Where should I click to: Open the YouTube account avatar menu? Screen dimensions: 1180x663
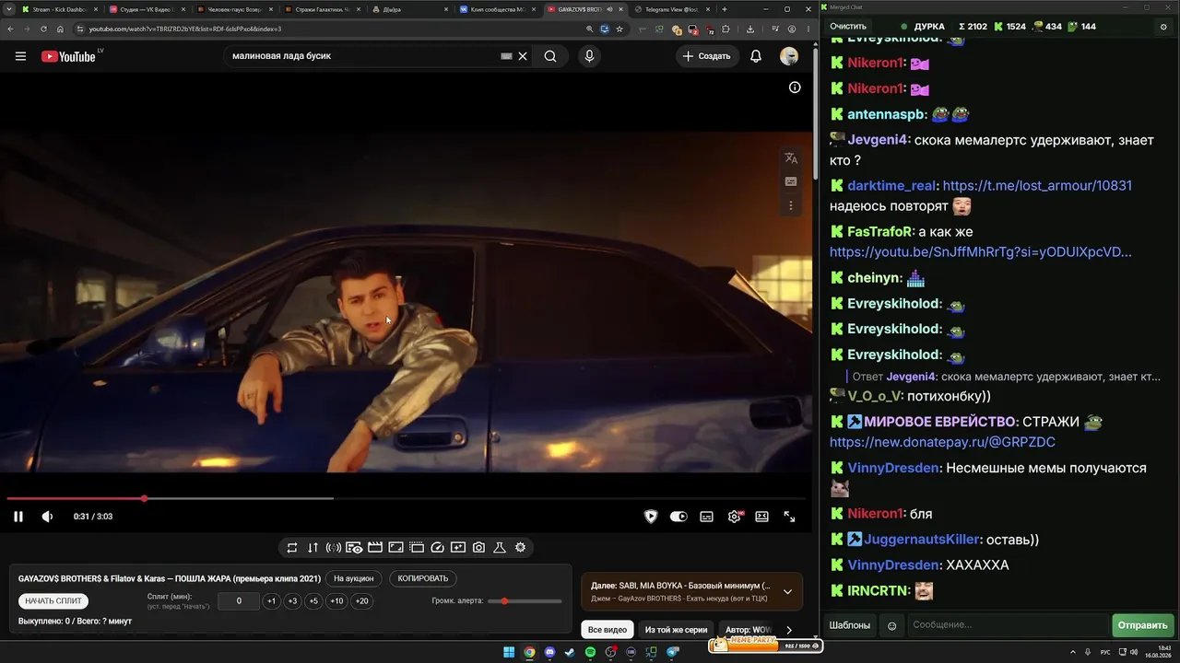pyautogui.click(x=789, y=56)
